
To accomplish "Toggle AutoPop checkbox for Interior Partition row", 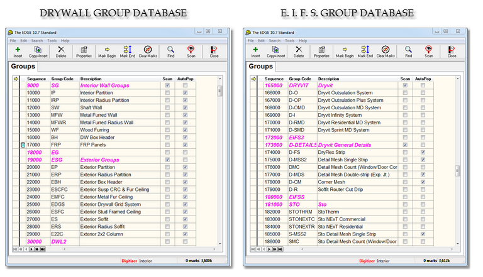I will pyautogui.click(x=185, y=92).
